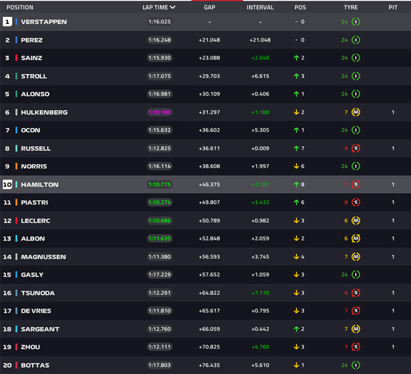Open the HAMILTON driver row
This screenshot has width=411, height=374.
205,184
